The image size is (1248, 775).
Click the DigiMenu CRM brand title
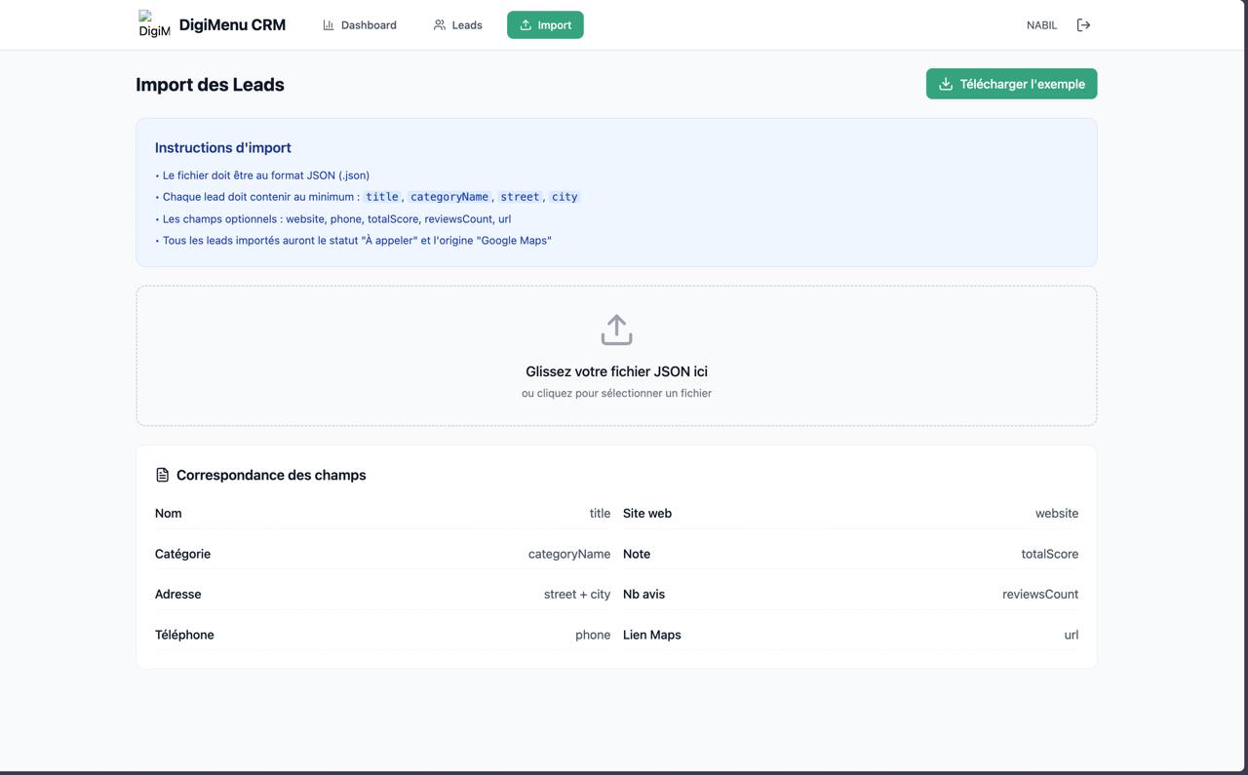(x=232, y=25)
